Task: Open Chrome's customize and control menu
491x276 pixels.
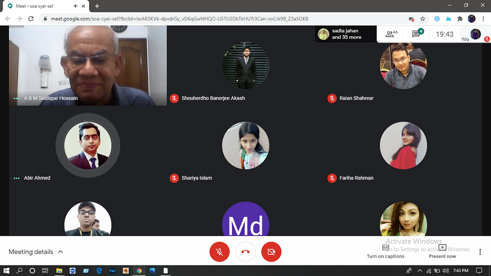Action: click(x=483, y=19)
